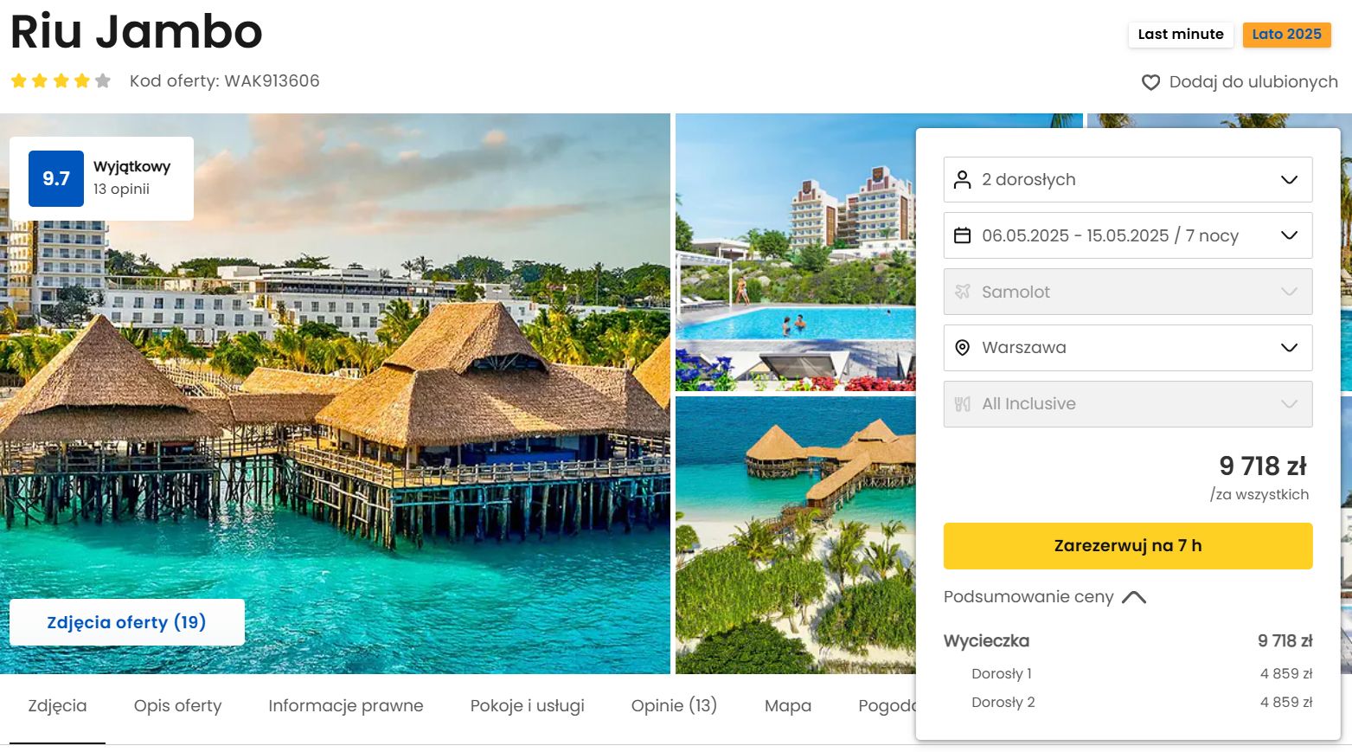
Task: Open the aerial beach pier photo thumbnail
Action: click(x=795, y=535)
